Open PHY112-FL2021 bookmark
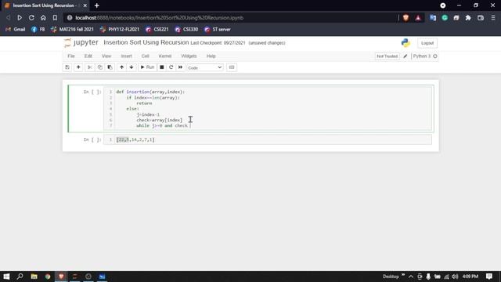Viewport: 501px width, 282px height. tap(120, 30)
